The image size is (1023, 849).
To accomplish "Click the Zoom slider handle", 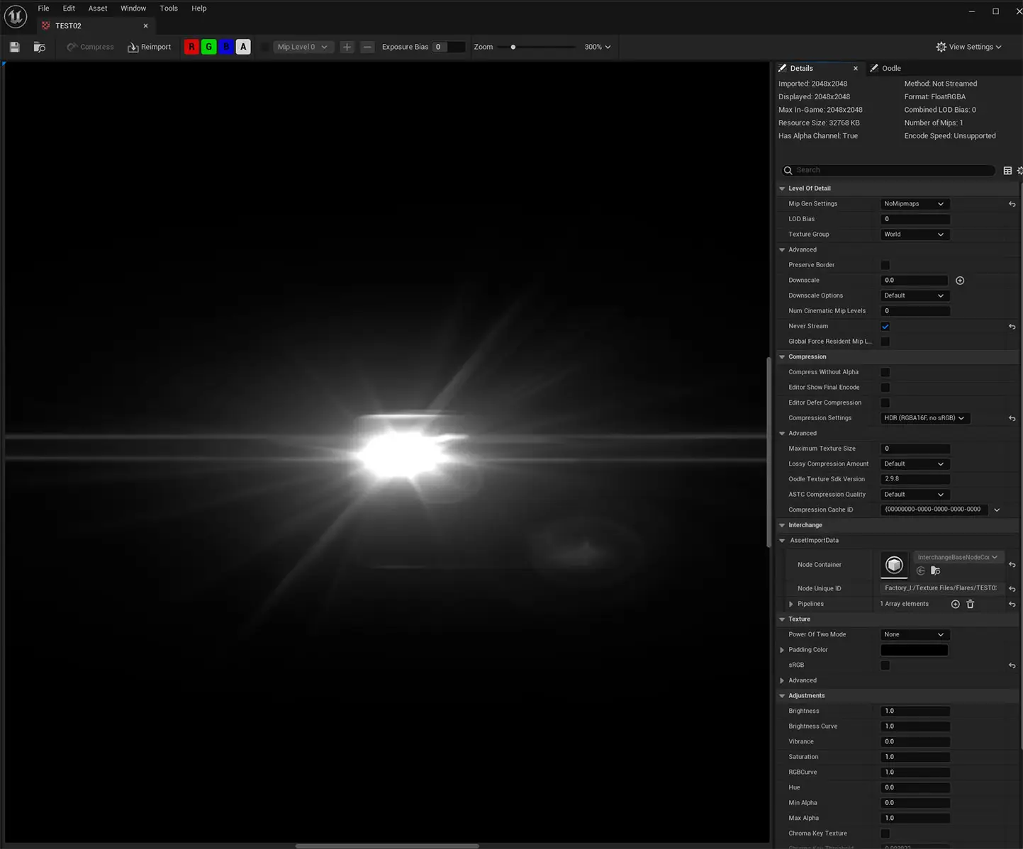I will (x=513, y=47).
